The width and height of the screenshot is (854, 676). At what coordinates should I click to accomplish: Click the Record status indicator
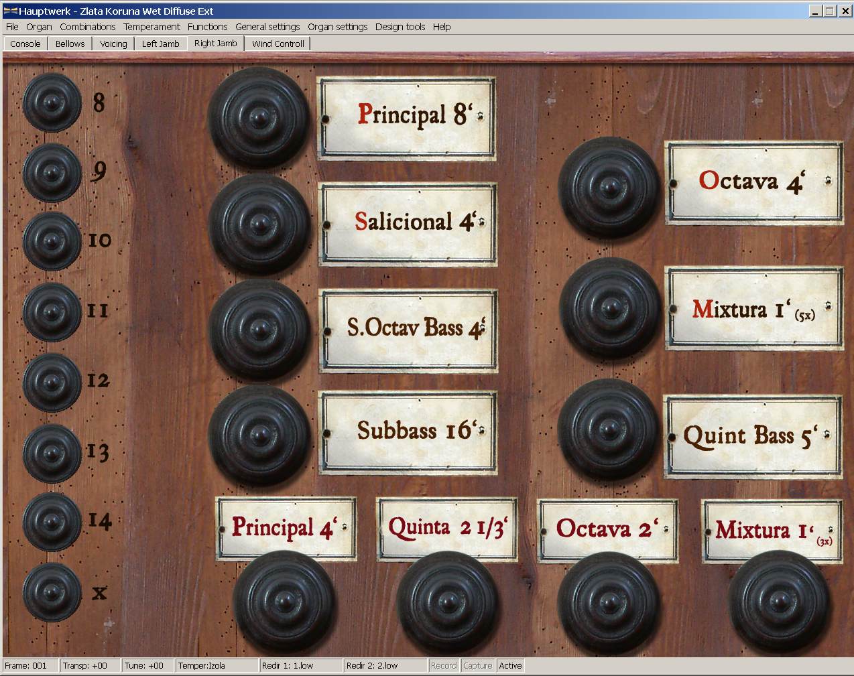pos(444,665)
